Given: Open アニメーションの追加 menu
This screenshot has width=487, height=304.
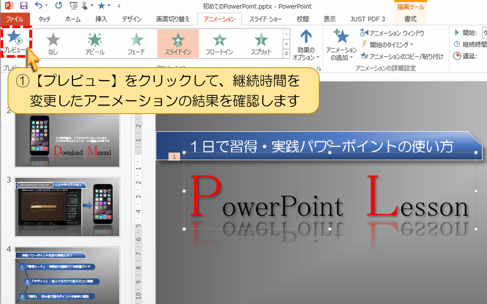Looking at the screenshot, I should (341, 45).
